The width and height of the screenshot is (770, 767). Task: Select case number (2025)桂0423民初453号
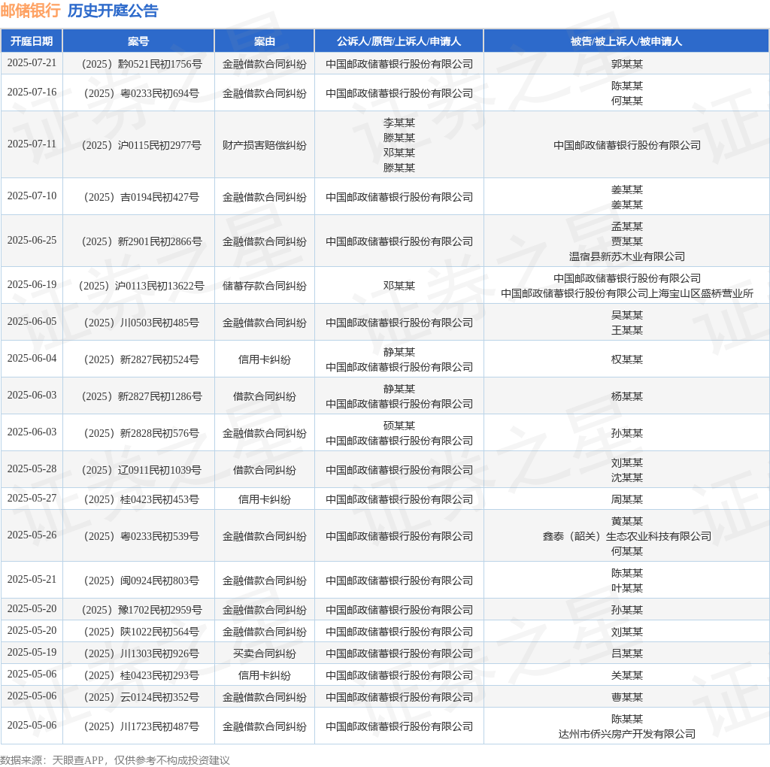[x=141, y=499]
